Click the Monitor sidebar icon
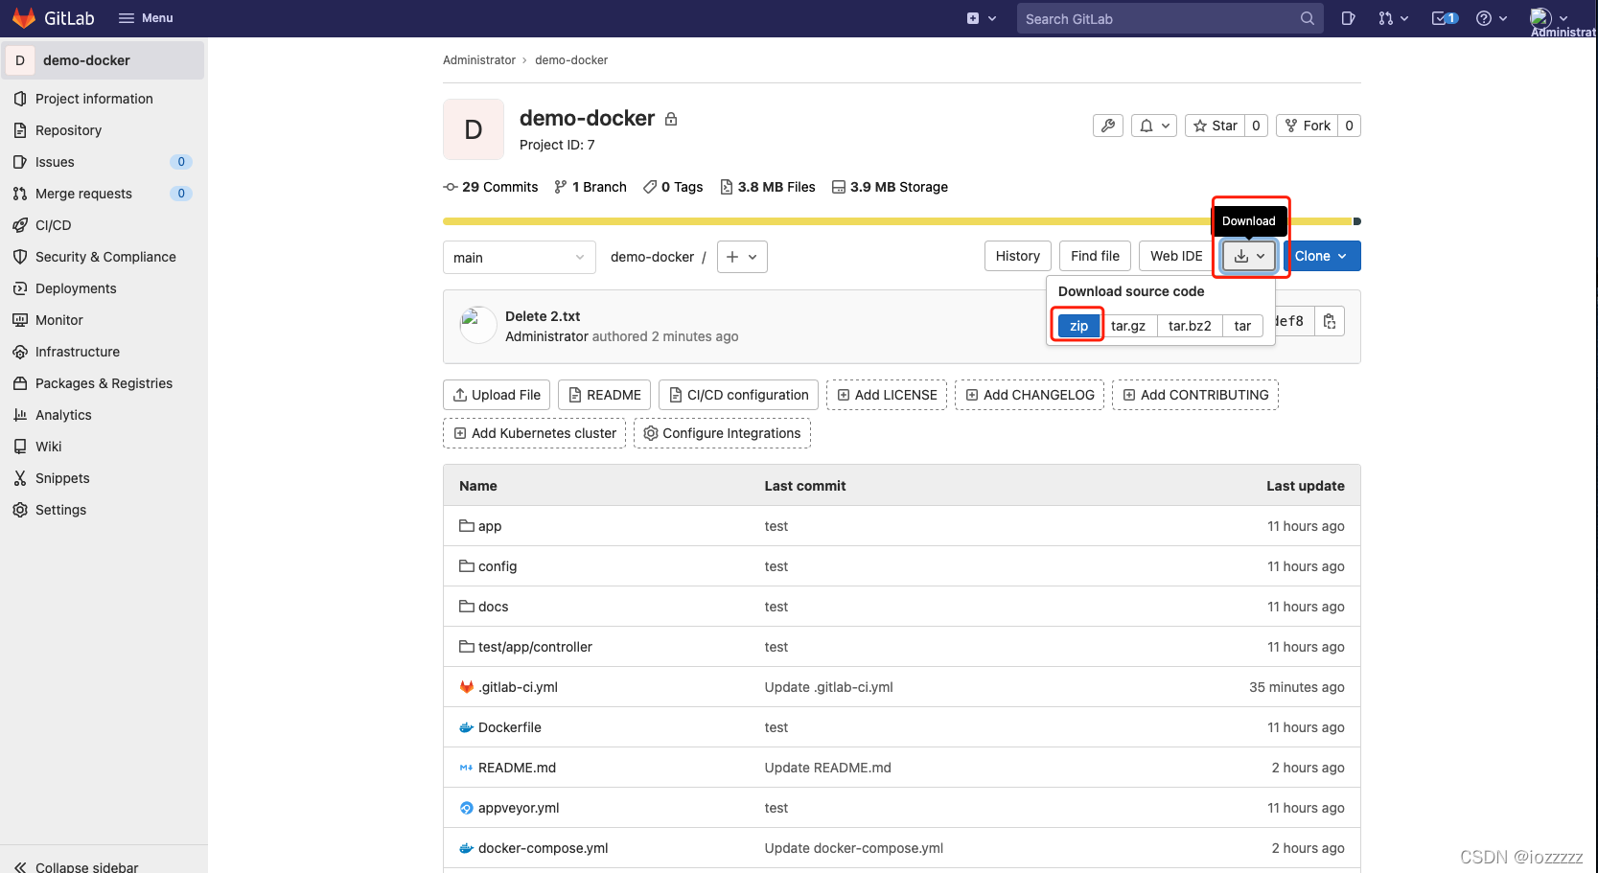This screenshot has height=873, width=1598. [20, 320]
